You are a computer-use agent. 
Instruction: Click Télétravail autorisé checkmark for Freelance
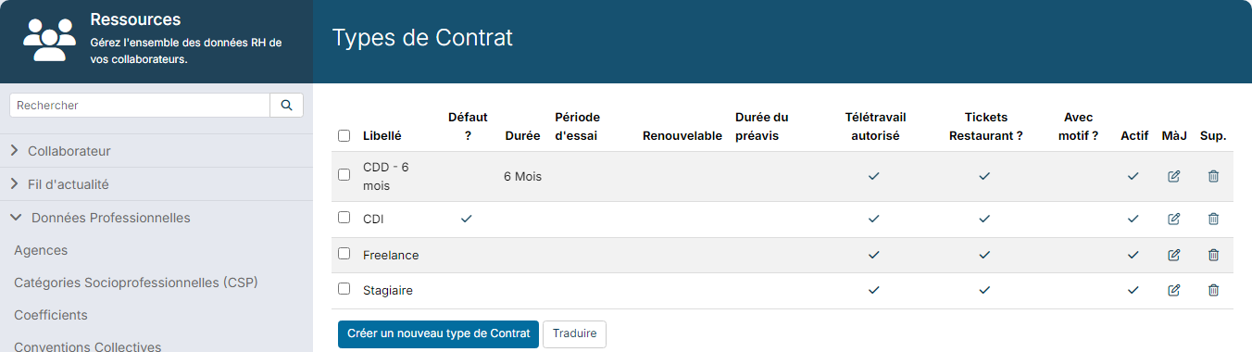point(873,255)
